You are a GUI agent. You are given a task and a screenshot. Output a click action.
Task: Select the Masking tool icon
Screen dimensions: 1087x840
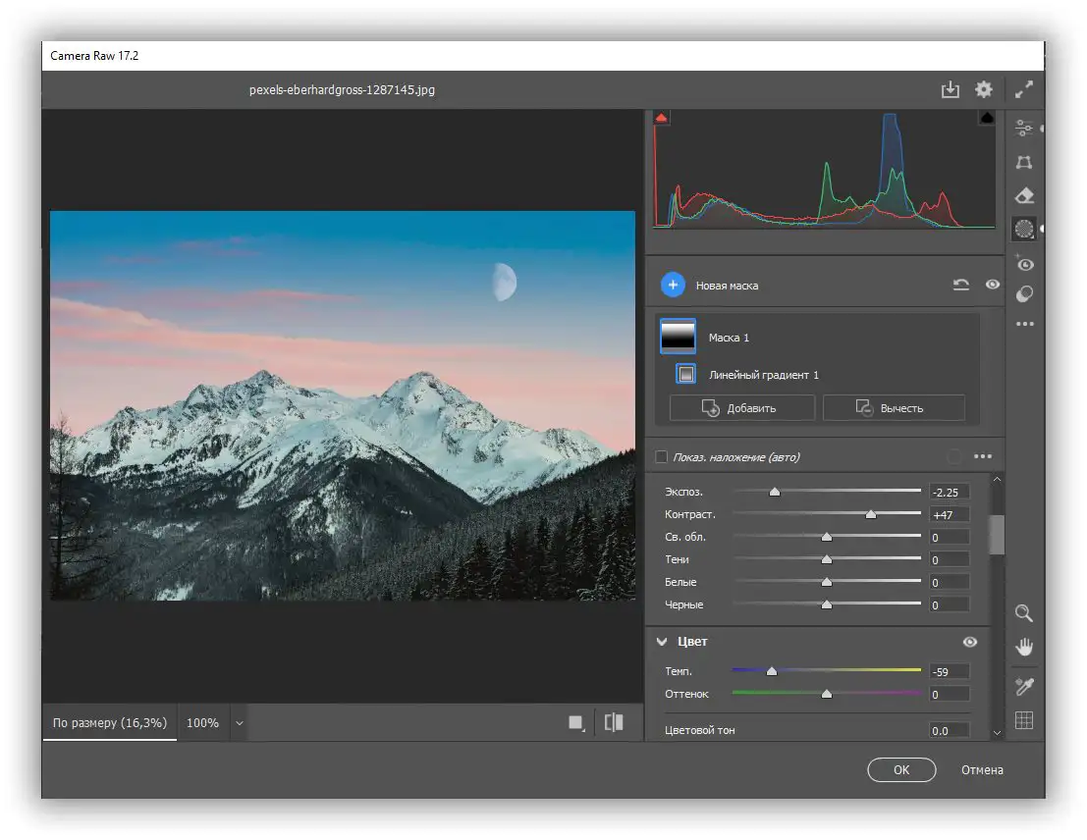1024,229
